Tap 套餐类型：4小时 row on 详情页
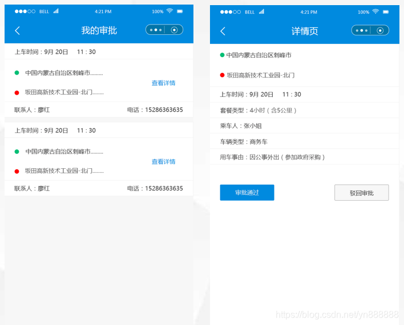Viewport: 404px width, 325px height. pyautogui.click(x=305, y=110)
